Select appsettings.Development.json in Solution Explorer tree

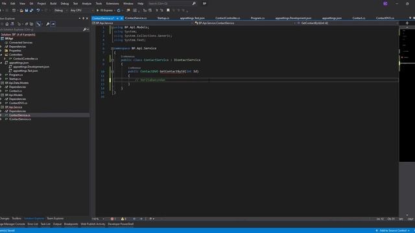tap(31, 67)
